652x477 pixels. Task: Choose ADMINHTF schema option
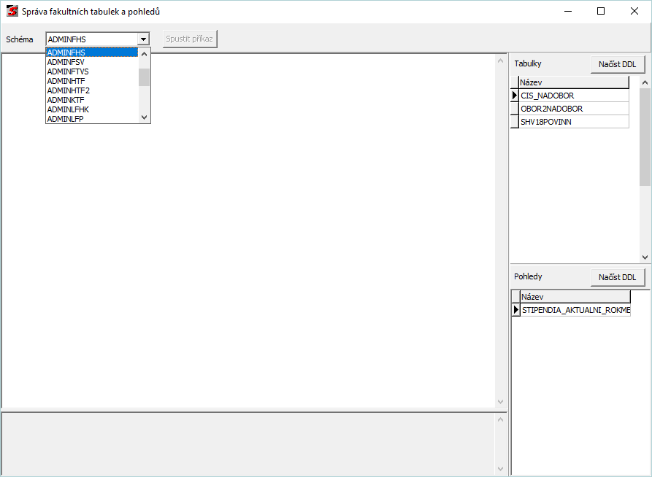[66, 81]
